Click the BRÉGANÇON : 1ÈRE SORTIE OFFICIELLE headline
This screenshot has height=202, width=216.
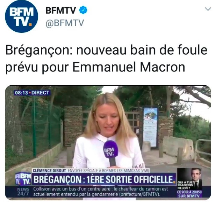pos(103,179)
